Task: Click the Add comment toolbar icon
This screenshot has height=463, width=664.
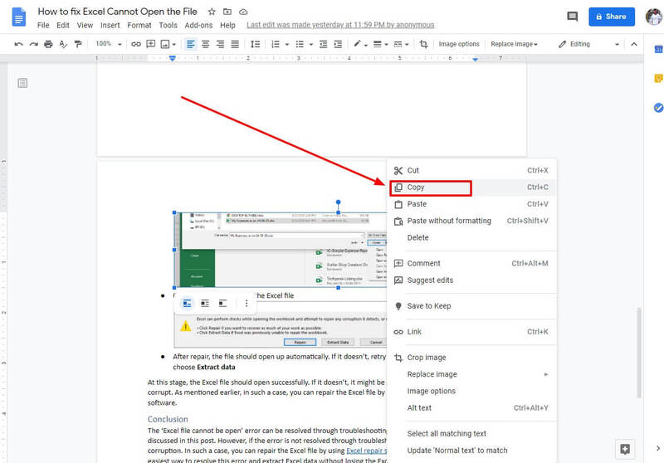Action: 150,44
